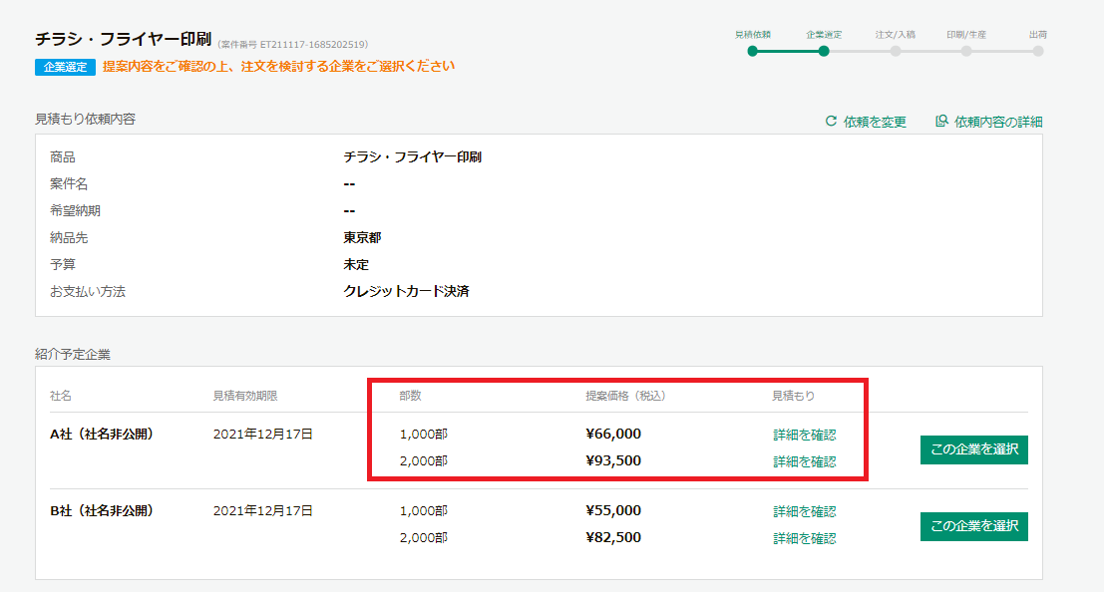Open 詳細を確認 for B社 2,000部 quote
The height and width of the screenshot is (592, 1104).
pos(804,539)
